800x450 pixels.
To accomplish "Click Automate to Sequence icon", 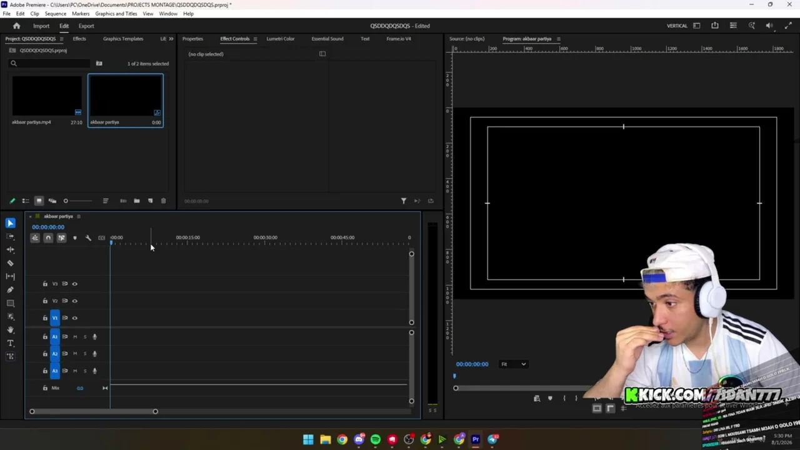I will coord(123,201).
